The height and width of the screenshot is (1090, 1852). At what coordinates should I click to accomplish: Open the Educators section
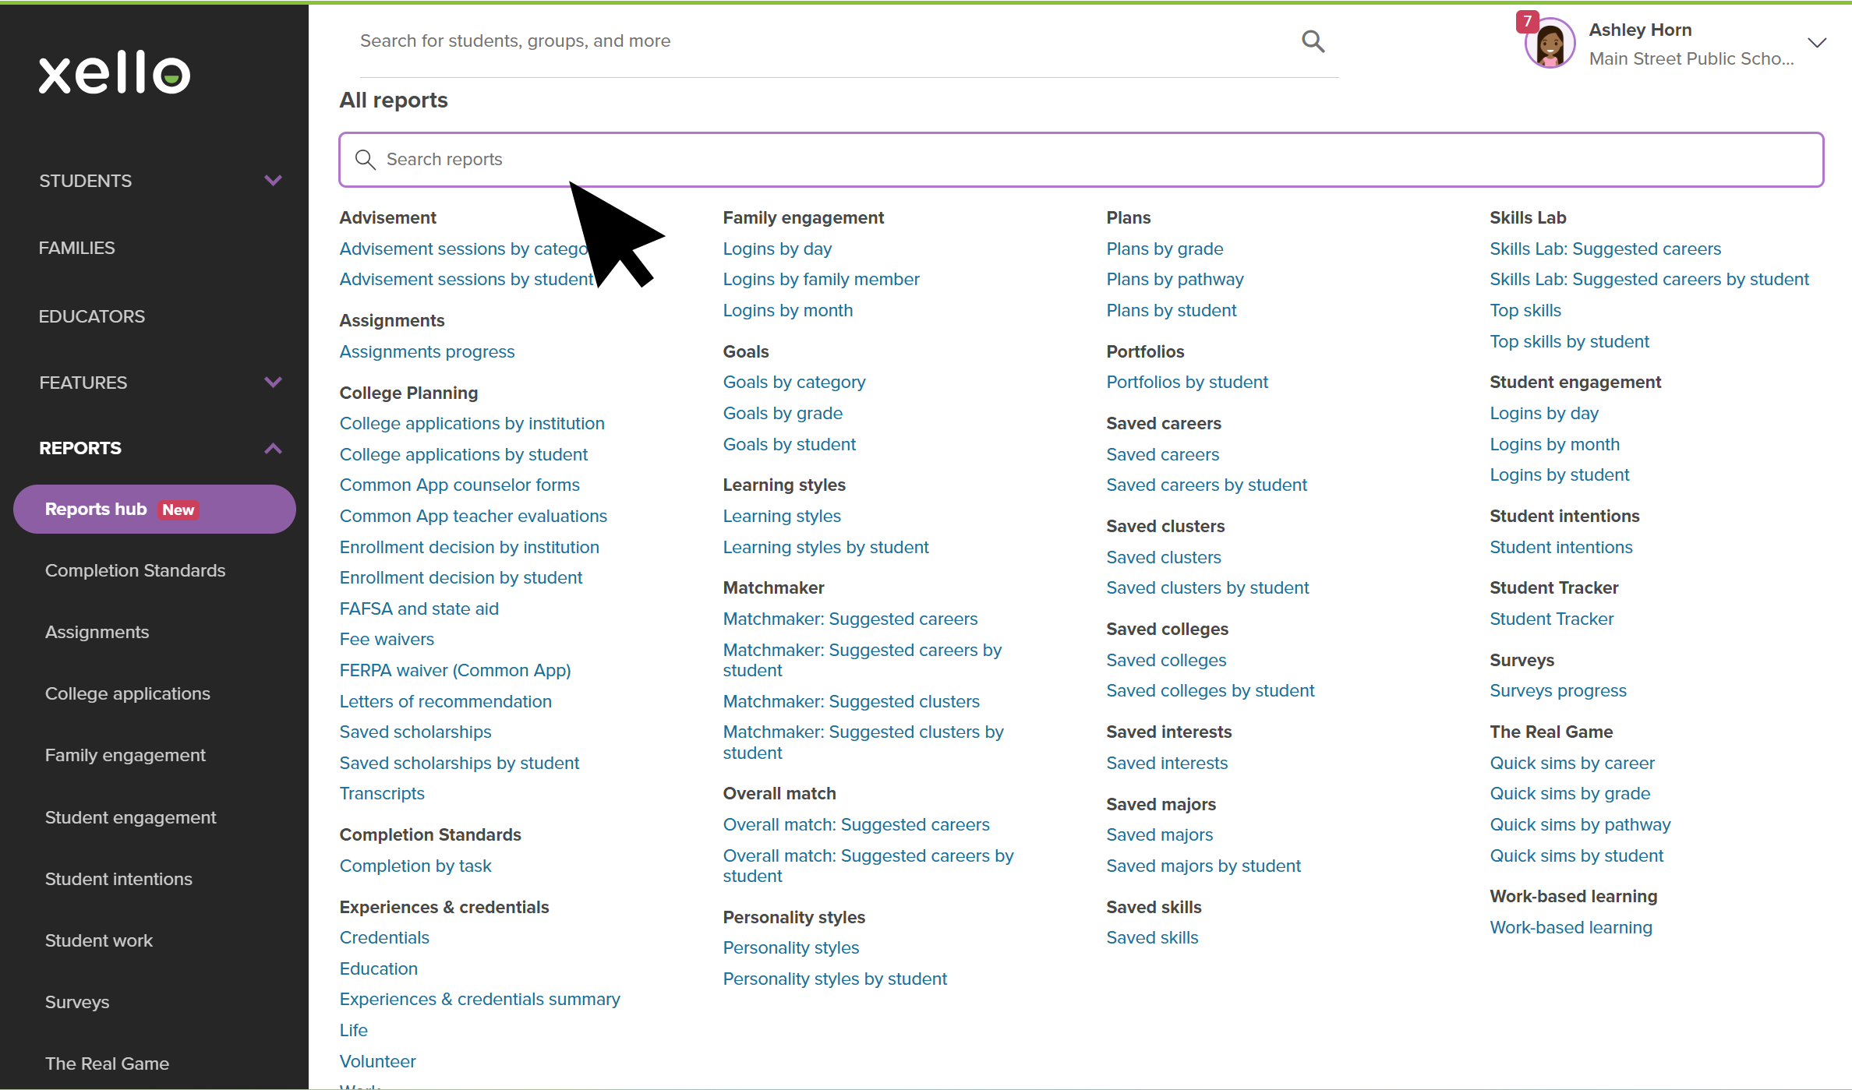coord(92,316)
